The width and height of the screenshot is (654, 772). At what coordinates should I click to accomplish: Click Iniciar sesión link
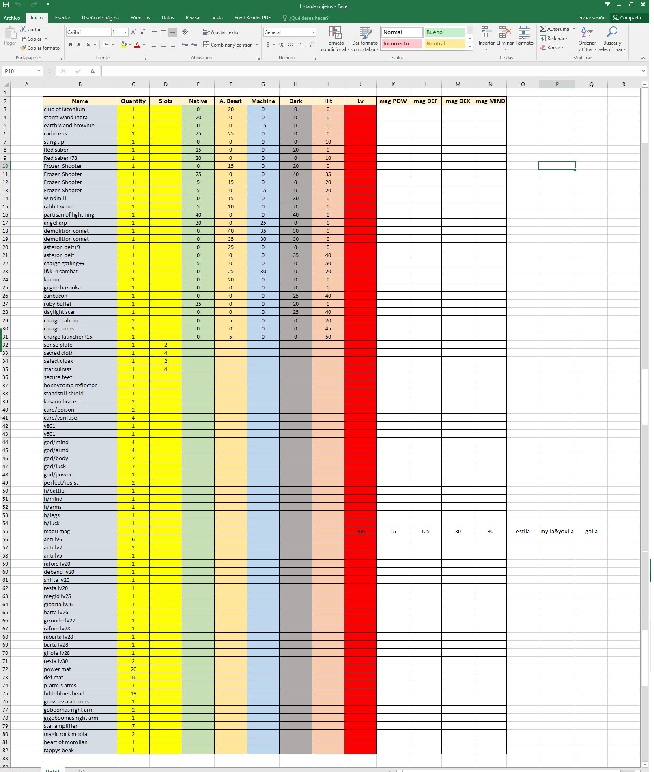(x=592, y=18)
